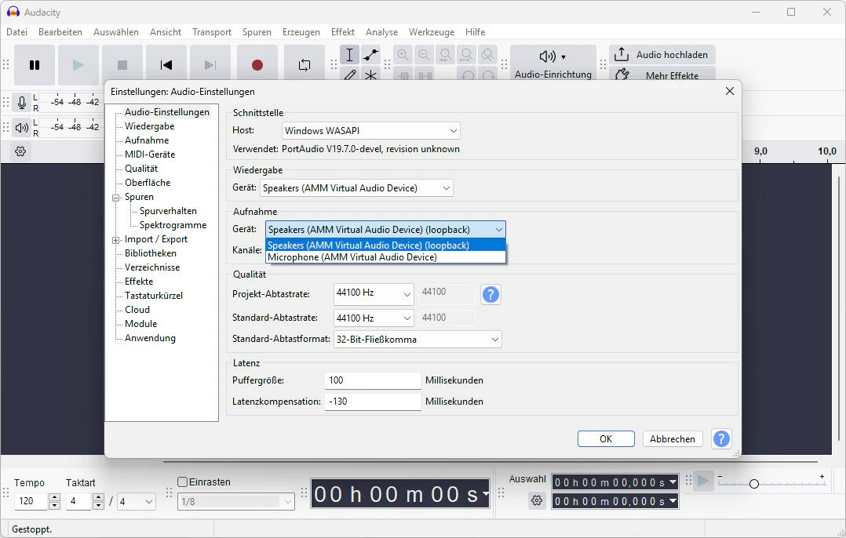Skip to start of project
Viewport: 846px width, 538px height.
[166, 65]
